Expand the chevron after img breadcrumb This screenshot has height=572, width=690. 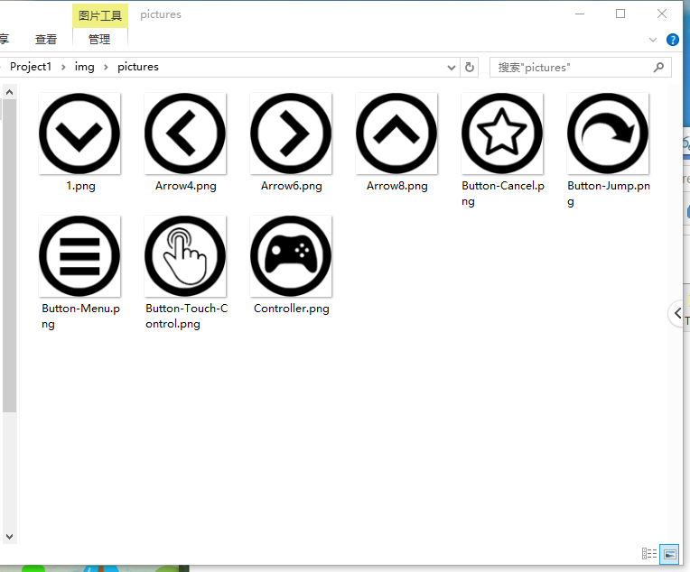pos(106,68)
